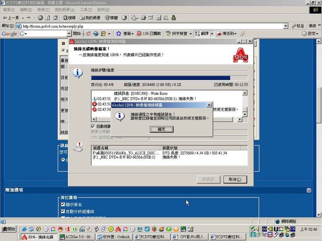Open the 檢視(V) menu
Image resolution: width=322 pixels, height=241 pixels.
tap(43, 10)
